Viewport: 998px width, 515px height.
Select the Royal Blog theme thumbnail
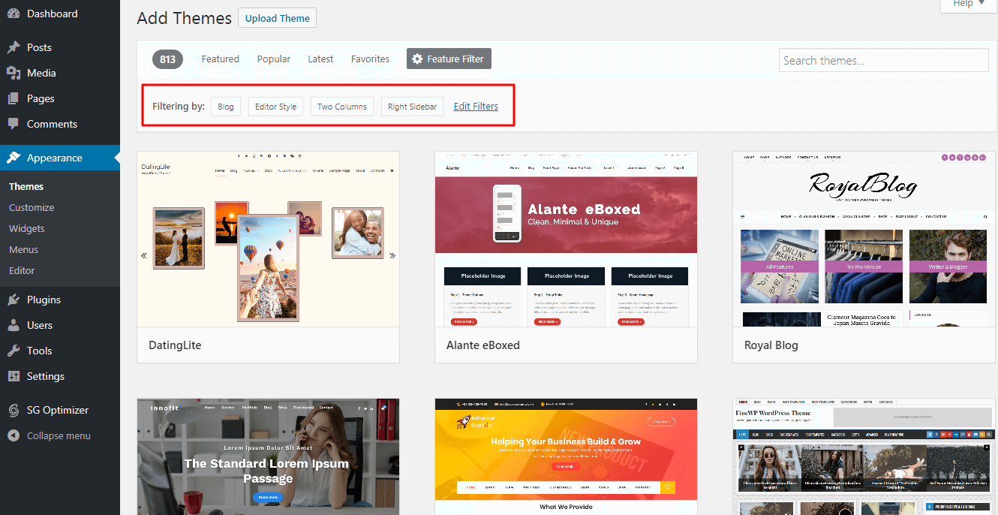pyautogui.click(x=864, y=239)
